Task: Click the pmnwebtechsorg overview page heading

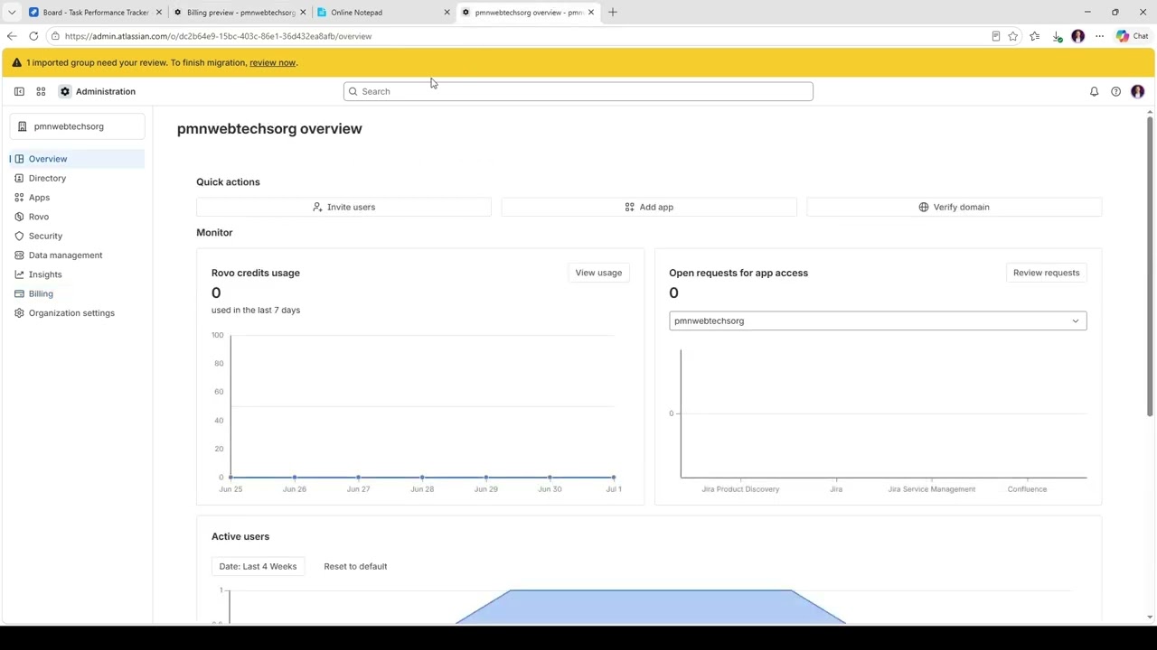Action: [x=269, y=128]
